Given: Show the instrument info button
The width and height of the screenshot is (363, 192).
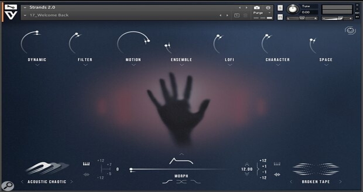Looking at the screenshot, I should pyautogui.click(x=268, y=8).
